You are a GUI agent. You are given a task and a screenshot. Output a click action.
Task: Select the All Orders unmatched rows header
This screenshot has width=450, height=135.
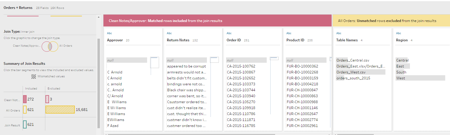click(x=391, y=21)
